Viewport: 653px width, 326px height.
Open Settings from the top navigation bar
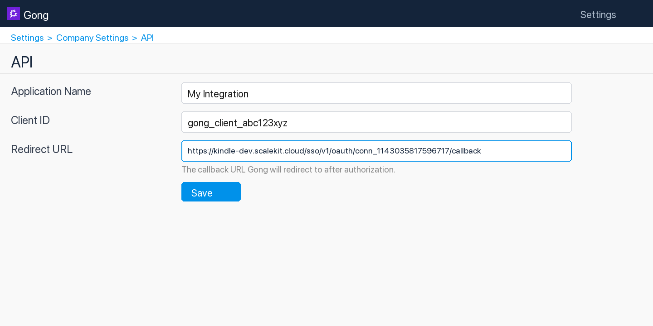coord(598,14)
